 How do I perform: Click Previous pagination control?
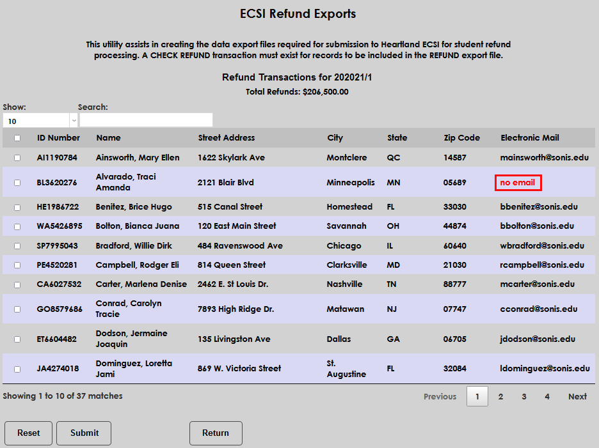440,396
